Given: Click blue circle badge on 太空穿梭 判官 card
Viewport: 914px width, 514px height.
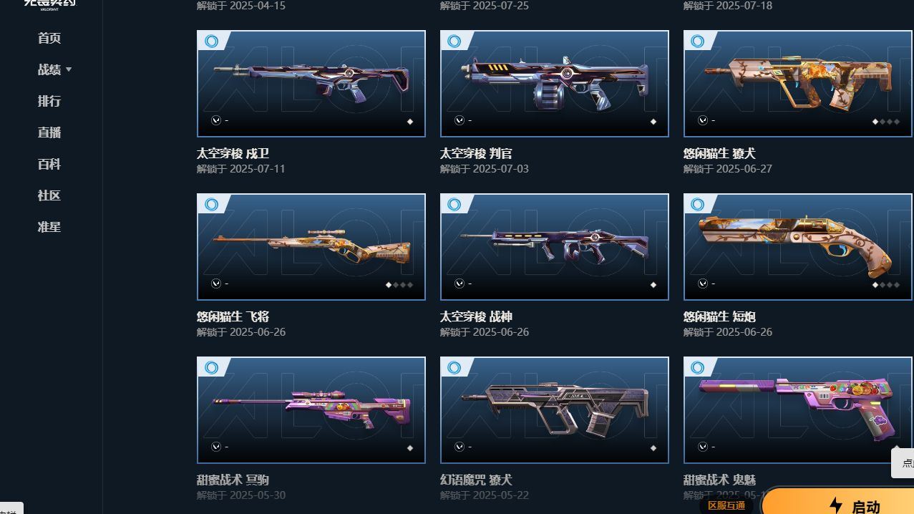Looking at the screenshot, I should point(454,42).
